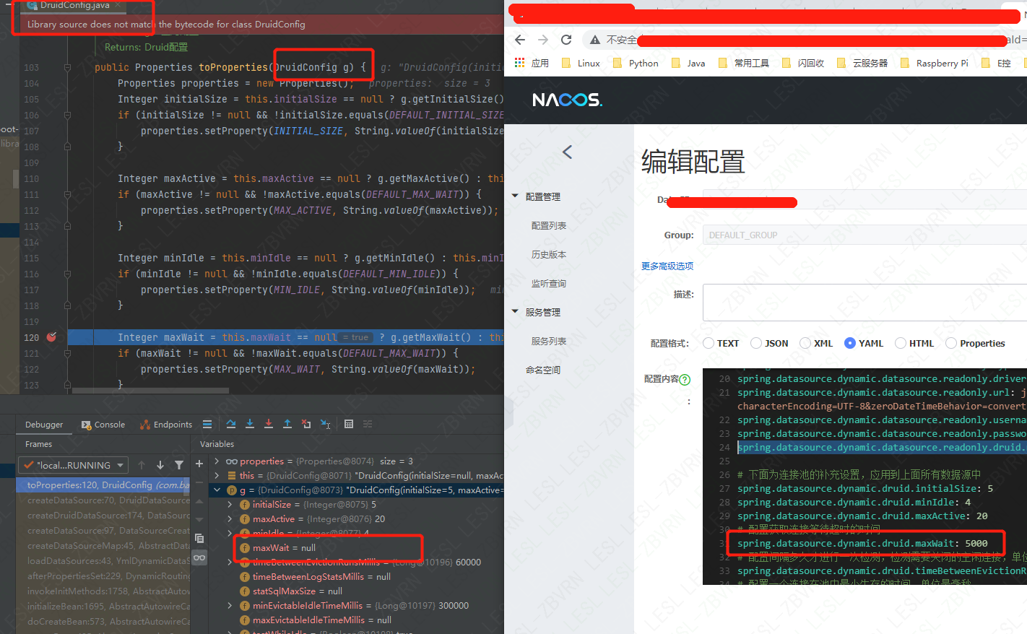1027x634 pixels.
Task: Click the 更多高级选项 link
Action: [x=667, y=266]
